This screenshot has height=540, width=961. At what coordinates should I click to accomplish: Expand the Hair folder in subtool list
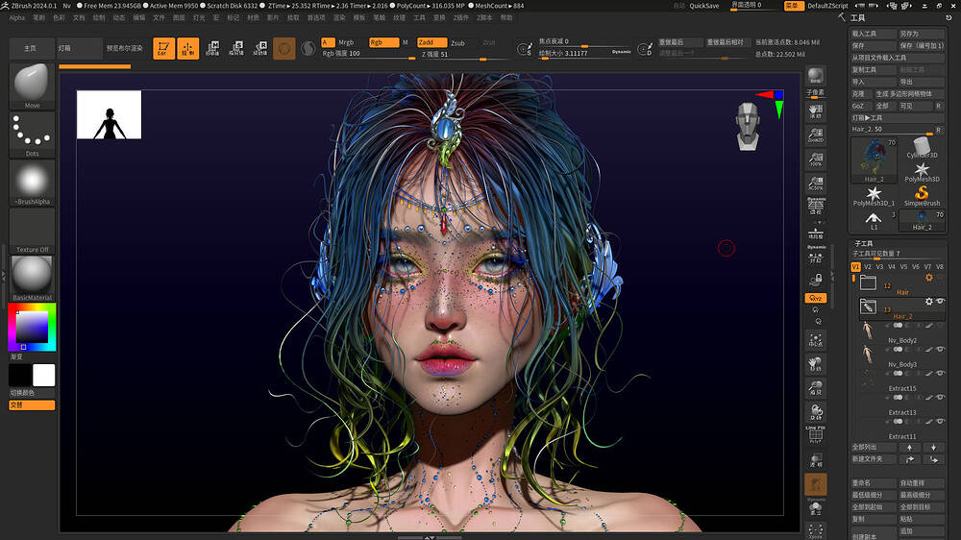[869, 282]
